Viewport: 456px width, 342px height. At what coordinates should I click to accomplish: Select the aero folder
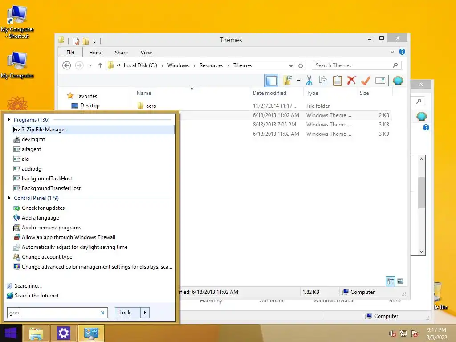151,106
